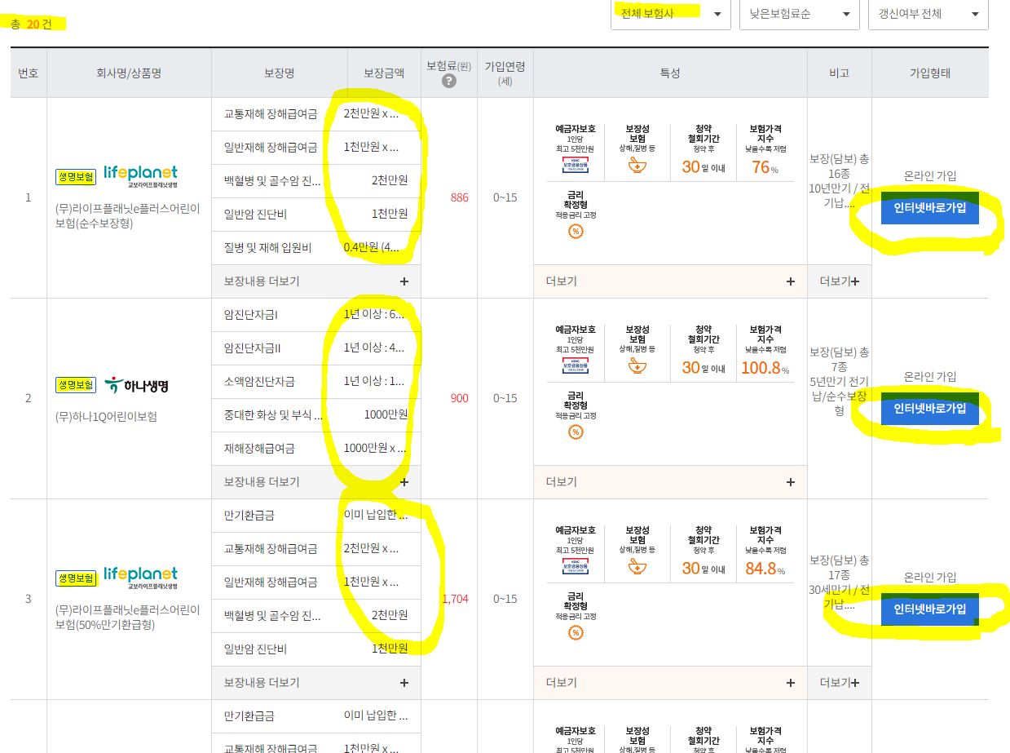Viewport: 1010px width, 753px height.
Task: Open product name 라이프플래닛e플러스어린이보험(50%만기환급형)
Action: click(128, 617)
